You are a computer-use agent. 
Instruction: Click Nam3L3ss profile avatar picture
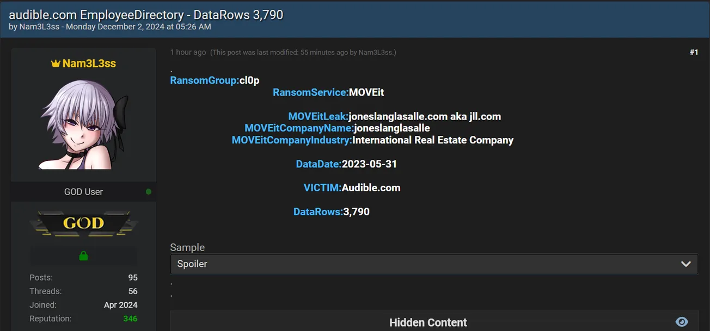coord(83,124)
